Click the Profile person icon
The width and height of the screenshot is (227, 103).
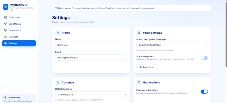[x=58, y=33]
